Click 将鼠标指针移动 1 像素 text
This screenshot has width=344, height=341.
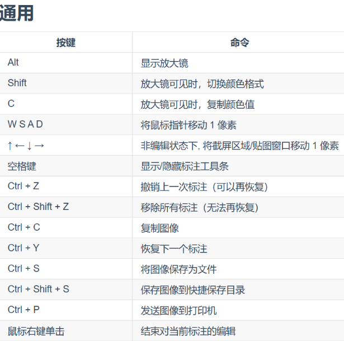(x=189, y=125)
